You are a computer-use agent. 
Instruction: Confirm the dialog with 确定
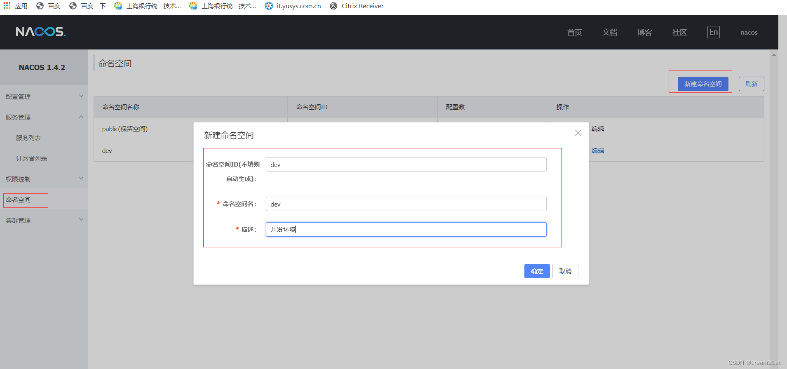[537, 271]
